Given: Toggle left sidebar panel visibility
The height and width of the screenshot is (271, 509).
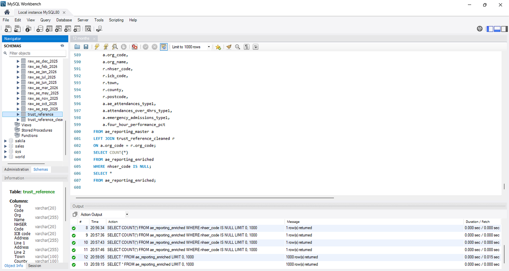Looking at the screenshot, I should tap(490, 29).
